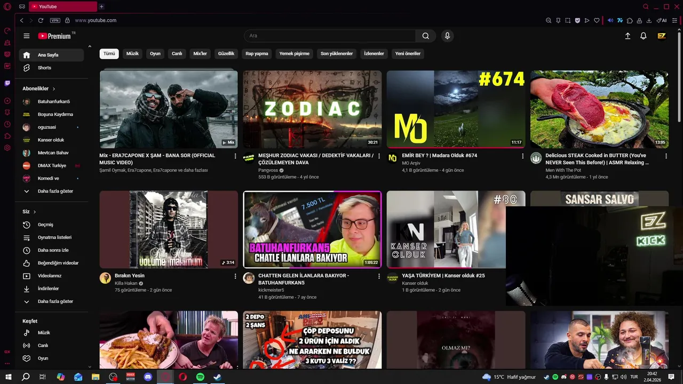Open options menu for the ERA7CAPONE mix video

[x=235, y=156]
